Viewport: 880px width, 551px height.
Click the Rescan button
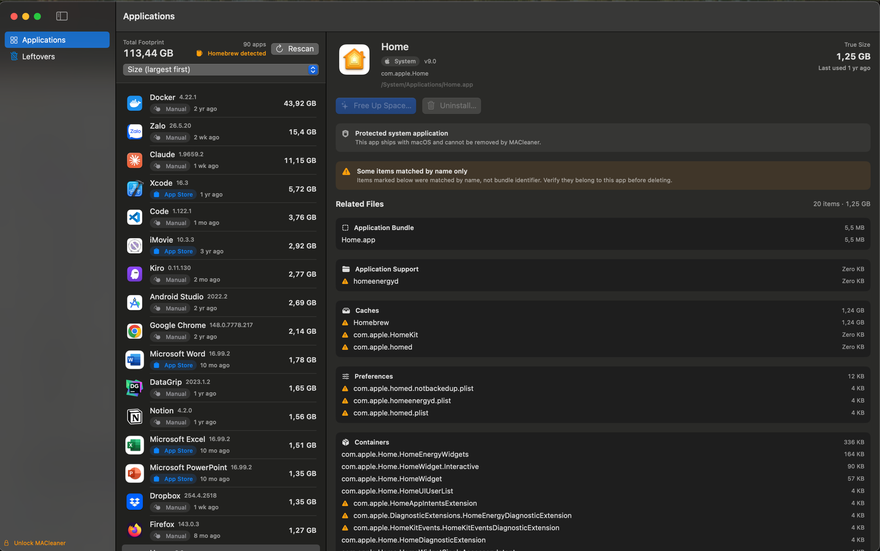pos(295,49)
